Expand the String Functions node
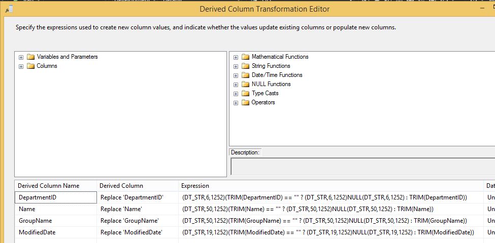 236,66
